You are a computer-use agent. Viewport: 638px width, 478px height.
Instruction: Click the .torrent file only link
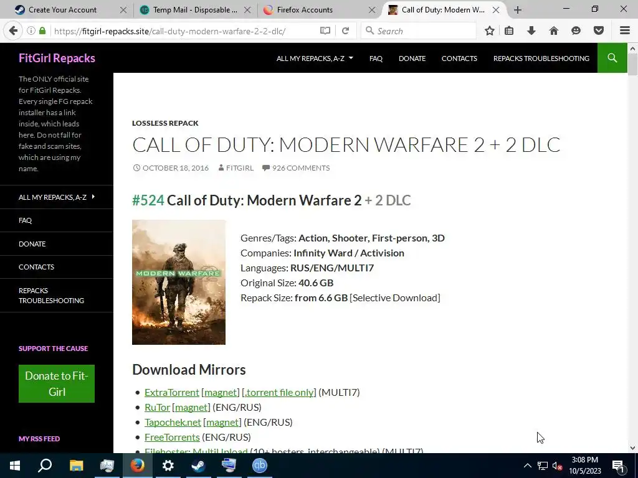[x=279, y=392]
